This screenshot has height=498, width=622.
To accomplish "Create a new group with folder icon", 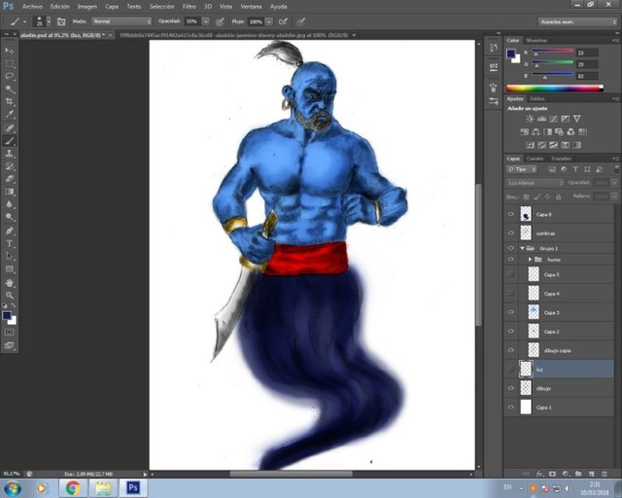I will (x=578, y=474).
